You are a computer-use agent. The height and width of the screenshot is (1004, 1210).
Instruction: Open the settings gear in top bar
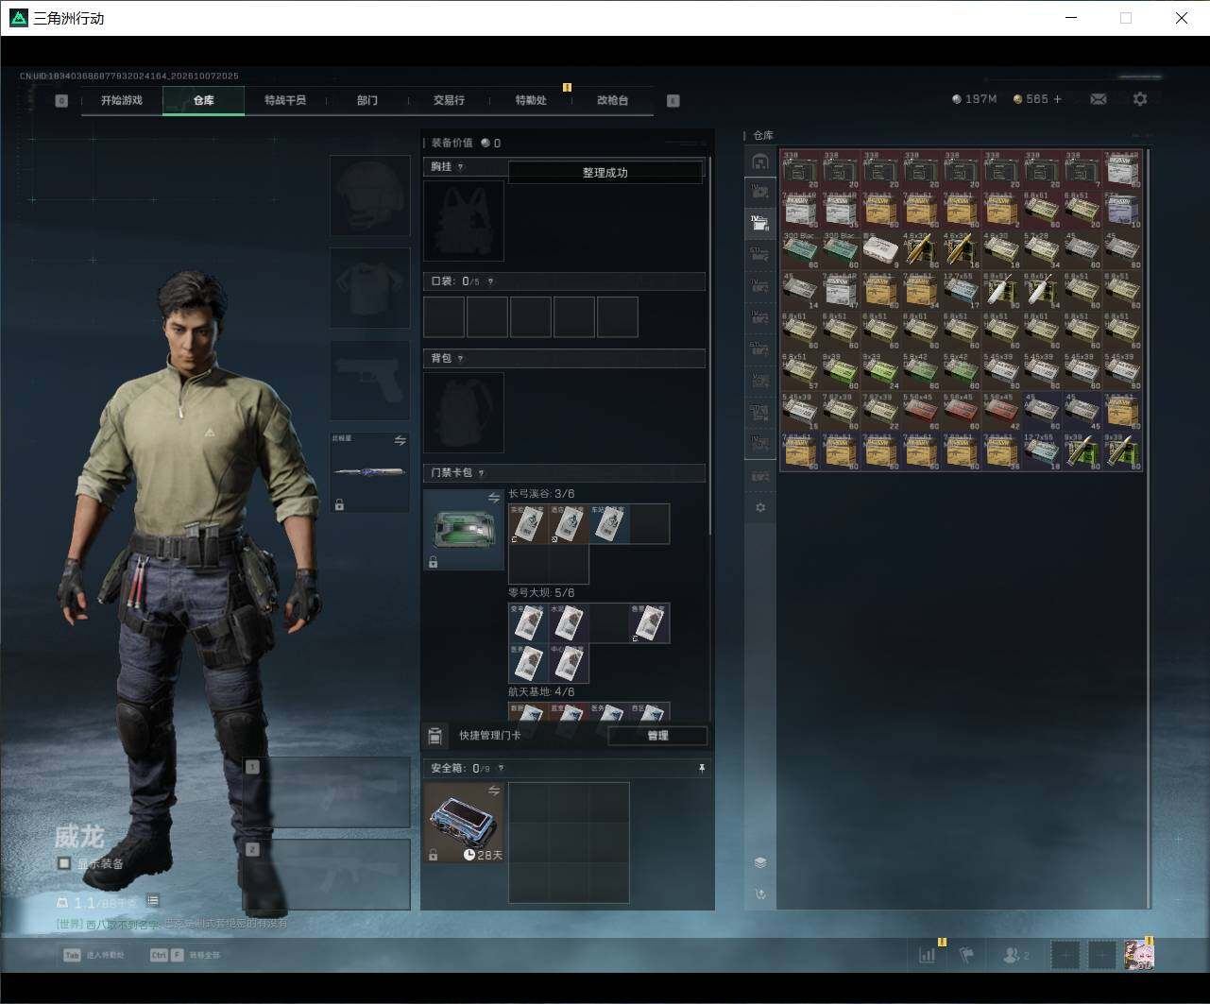[1140, 99]
